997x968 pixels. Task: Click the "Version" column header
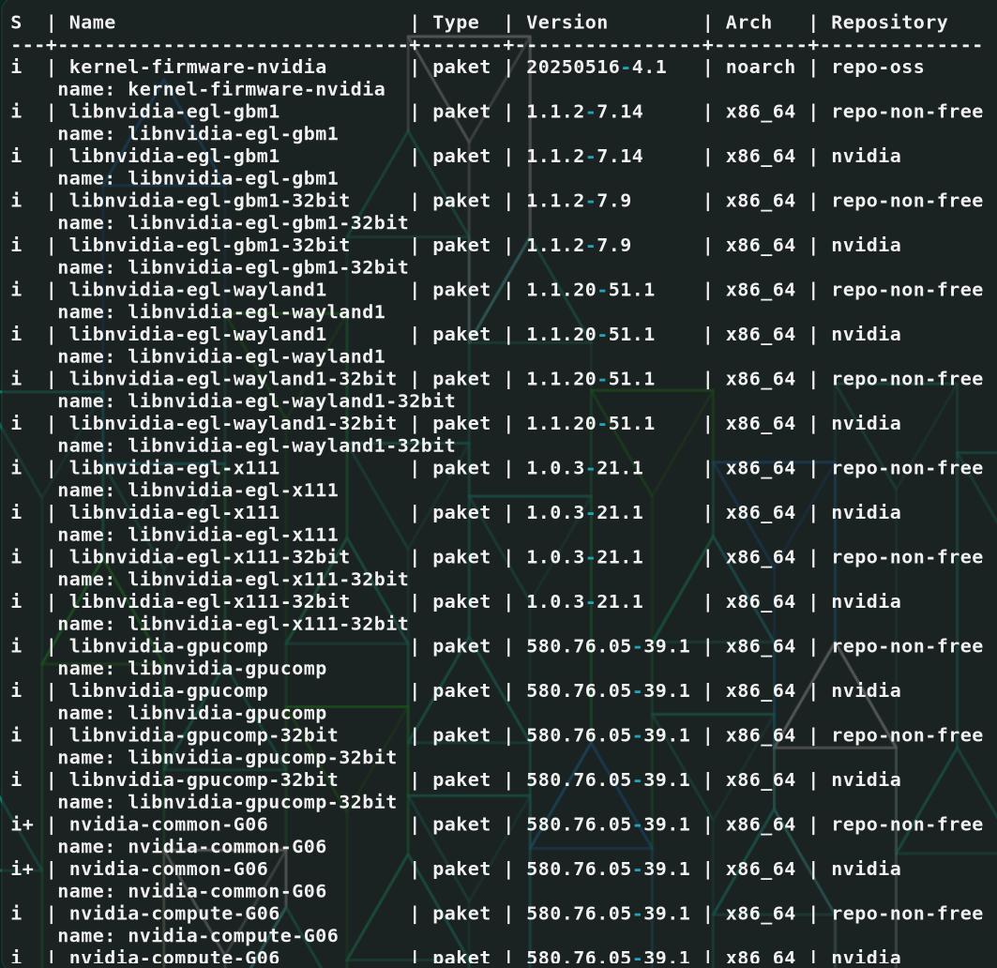pos(566,23)
